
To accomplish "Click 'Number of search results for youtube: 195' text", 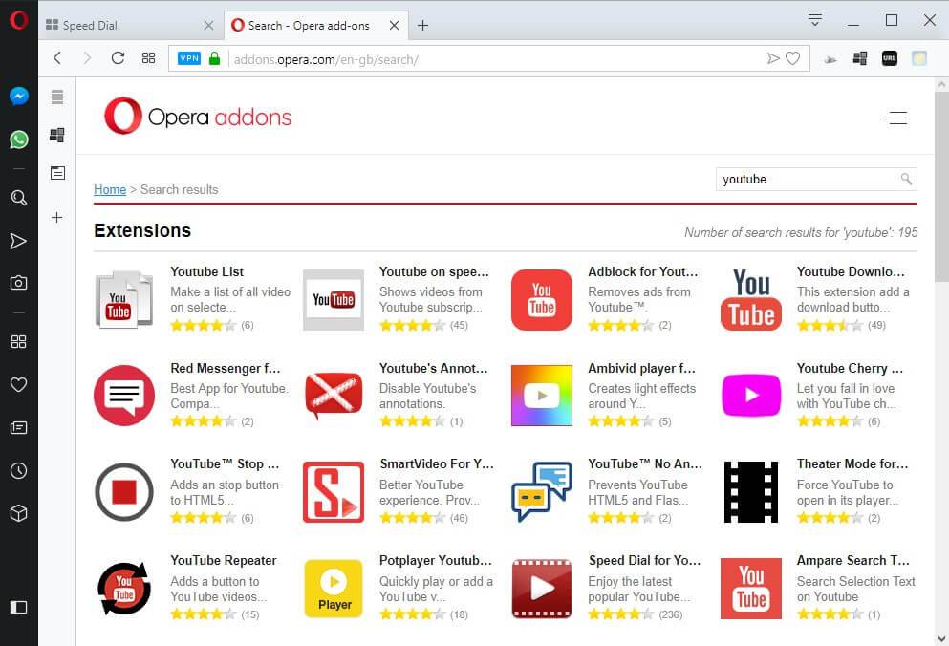I will pos(801,232).
